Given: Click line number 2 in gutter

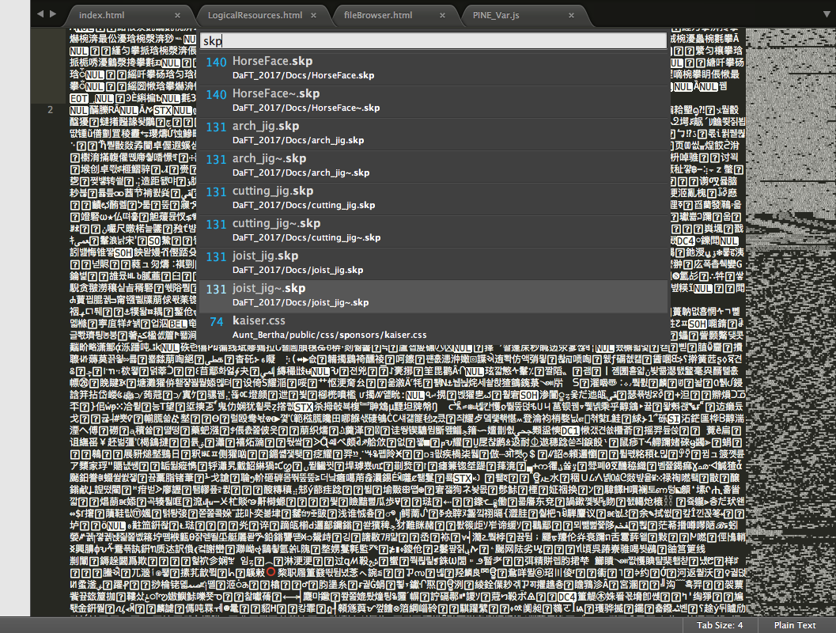Looking at the screenshot, I should click(50, 109).
